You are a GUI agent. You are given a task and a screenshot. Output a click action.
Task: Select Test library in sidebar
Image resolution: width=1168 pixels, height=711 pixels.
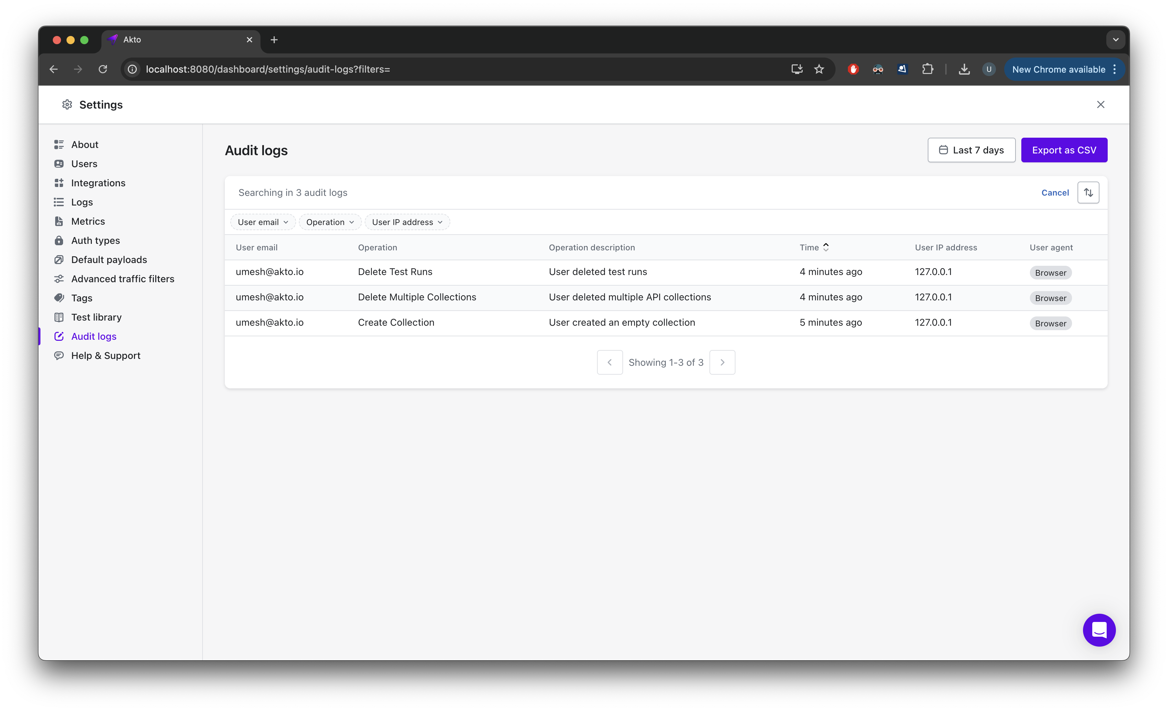(x=96, y=317)
